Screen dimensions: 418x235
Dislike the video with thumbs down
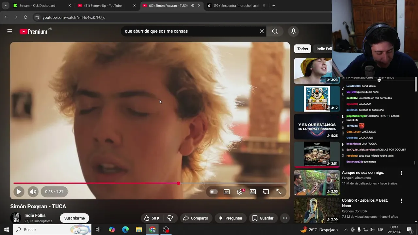[x=170, y=218]
